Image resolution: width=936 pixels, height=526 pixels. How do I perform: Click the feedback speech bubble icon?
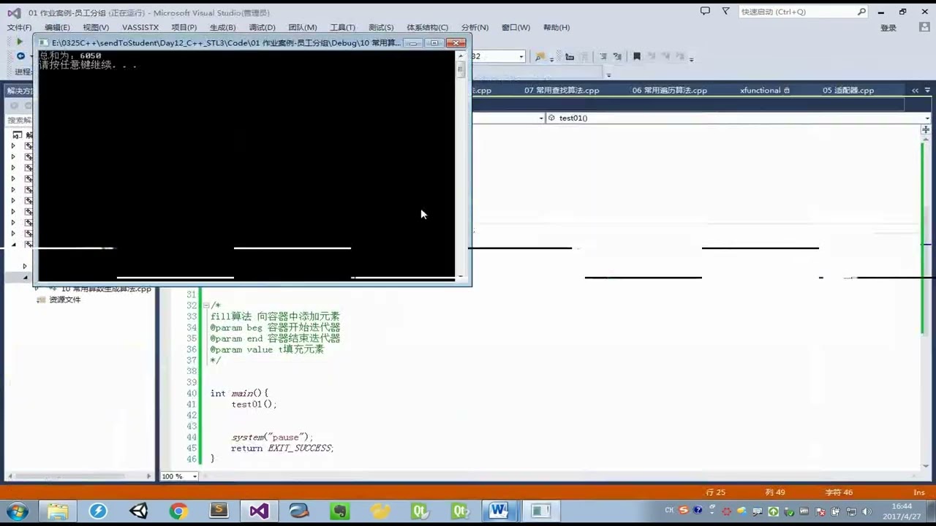705,11
